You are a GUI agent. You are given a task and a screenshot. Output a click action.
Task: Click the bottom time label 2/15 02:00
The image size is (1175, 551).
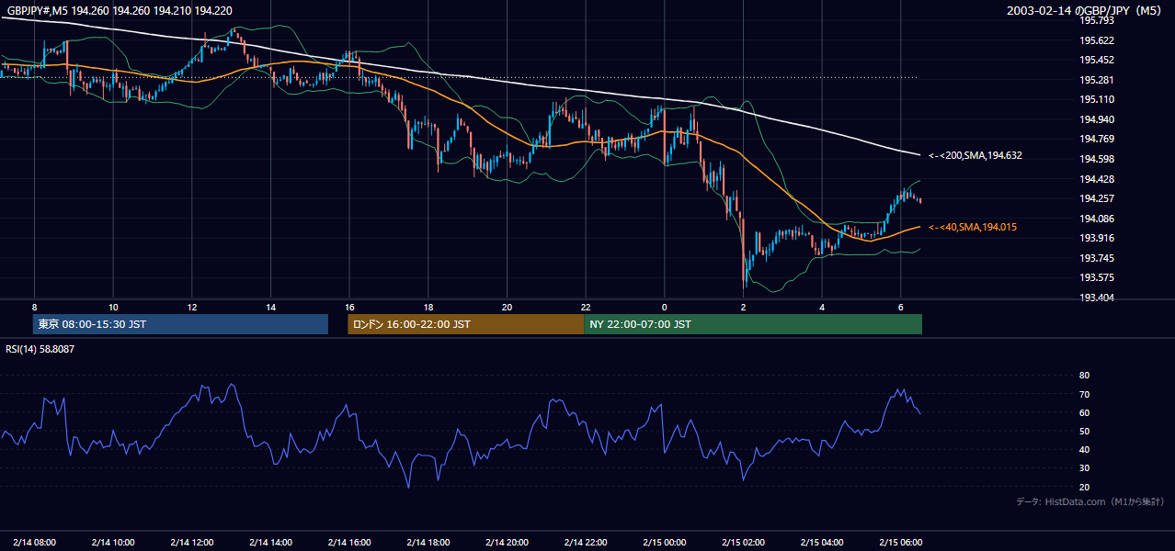(744, 542)
